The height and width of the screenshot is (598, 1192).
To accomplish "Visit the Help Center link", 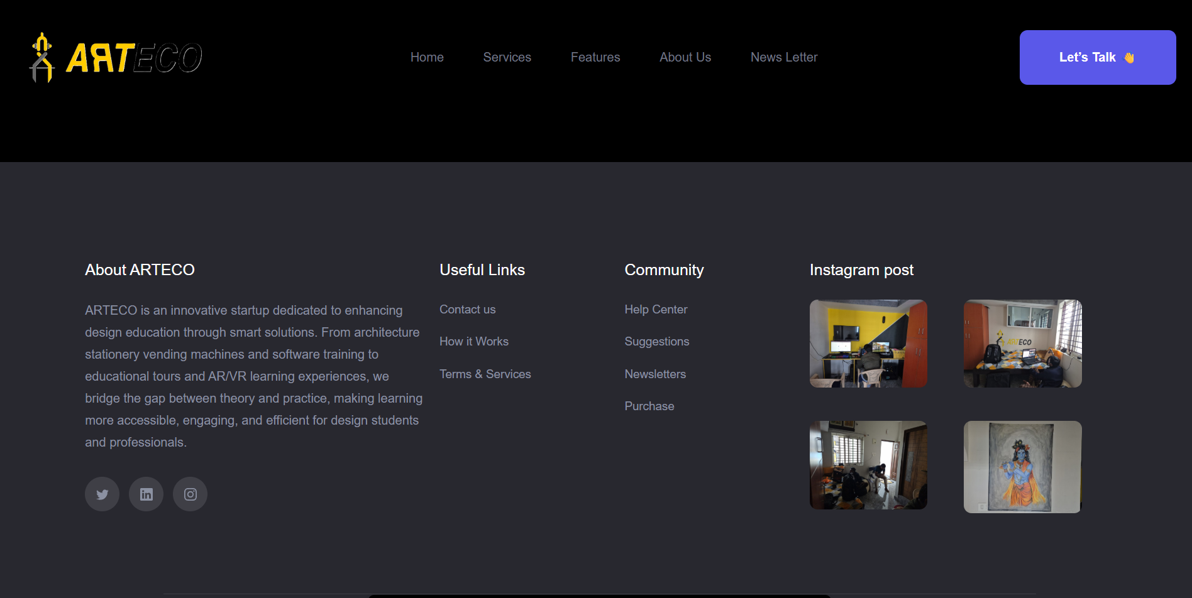I will [x=656, y=310].
